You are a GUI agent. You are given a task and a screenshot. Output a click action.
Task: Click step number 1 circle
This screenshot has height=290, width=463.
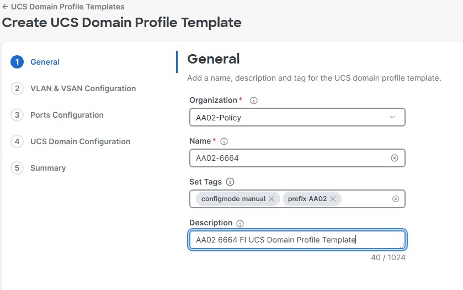point(17,62)
